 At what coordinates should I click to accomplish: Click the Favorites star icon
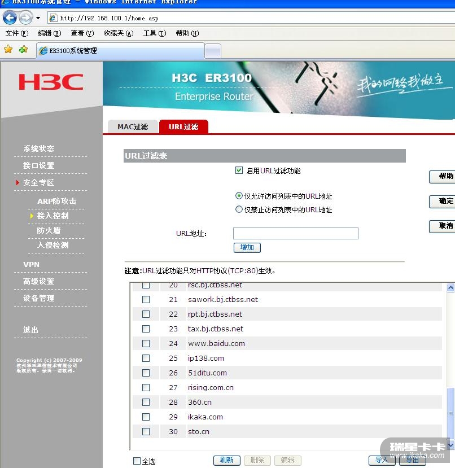[x=8, y=49]
